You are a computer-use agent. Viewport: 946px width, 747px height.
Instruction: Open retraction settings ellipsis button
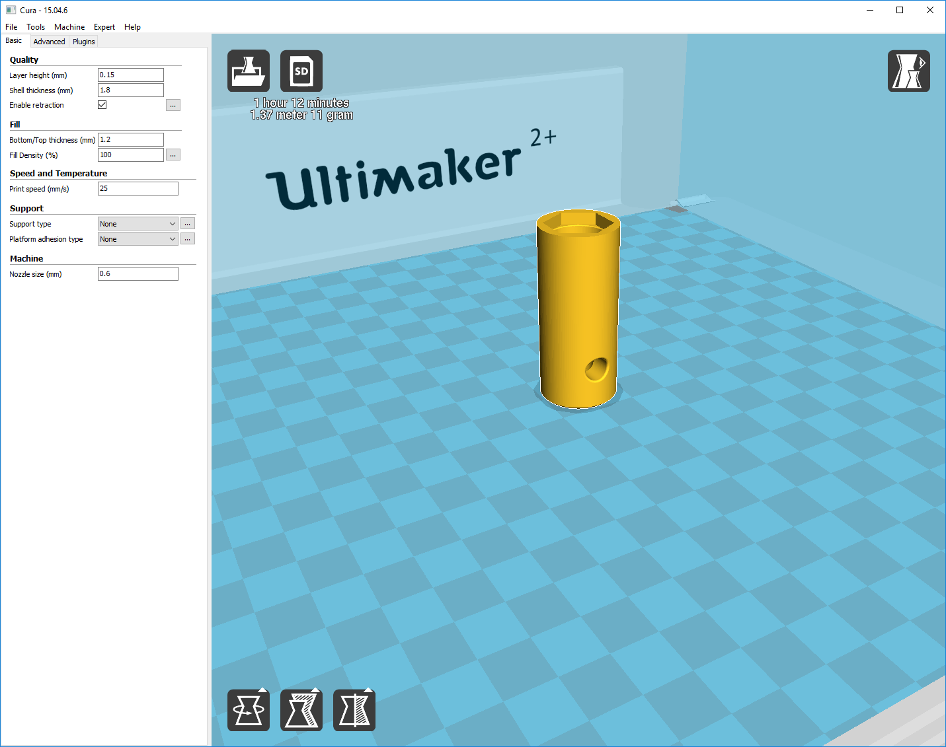(173, 105)
